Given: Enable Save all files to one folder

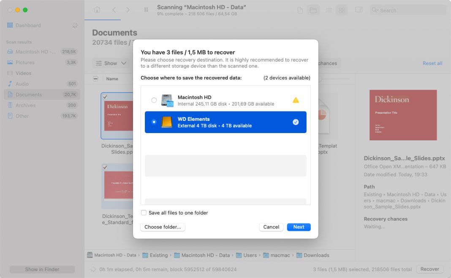Looking at the screenshot, I should (x=144, y=213).
